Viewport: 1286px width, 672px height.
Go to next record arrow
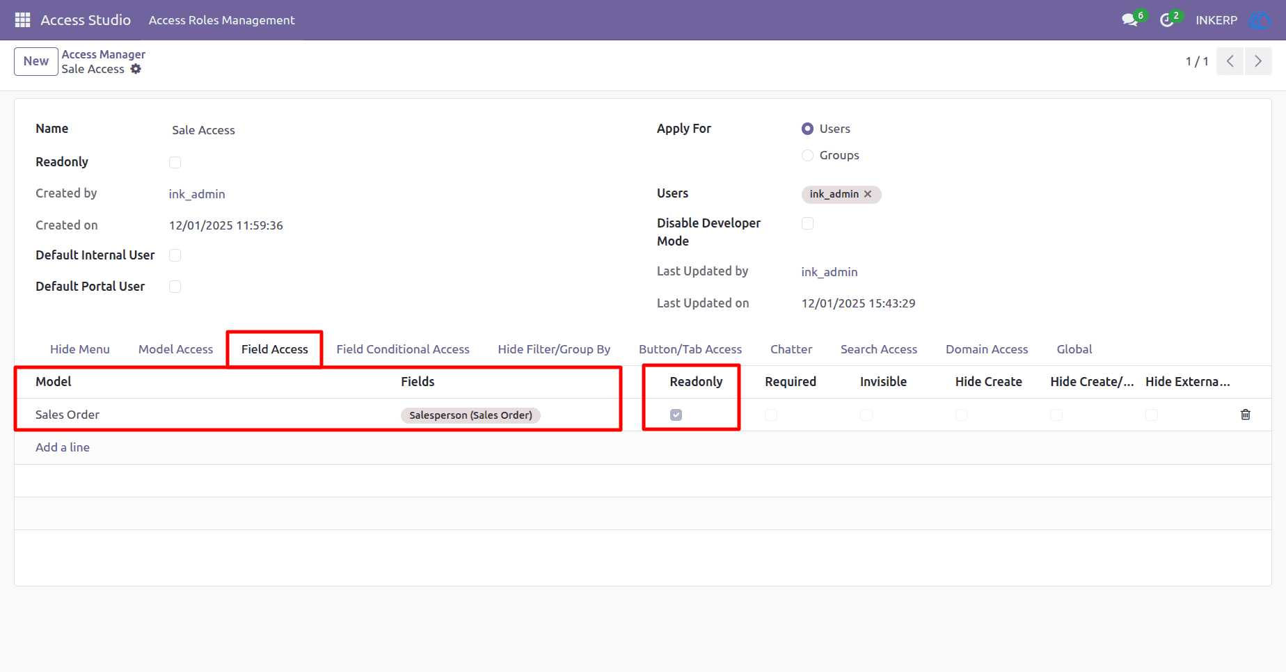(x=1258, y=61)
